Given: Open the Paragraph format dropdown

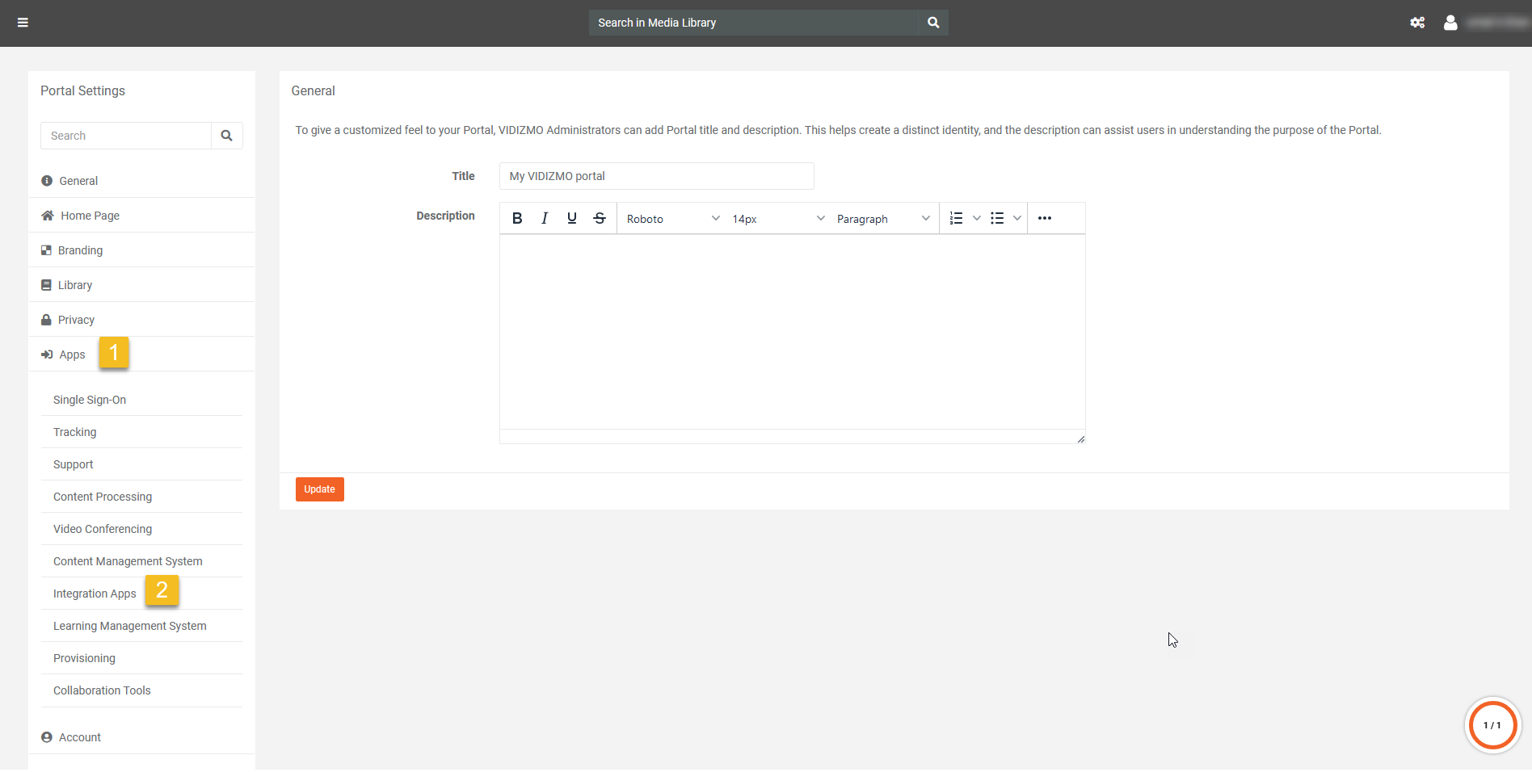Looking at the screenshot, I should [x=882, y=219].
